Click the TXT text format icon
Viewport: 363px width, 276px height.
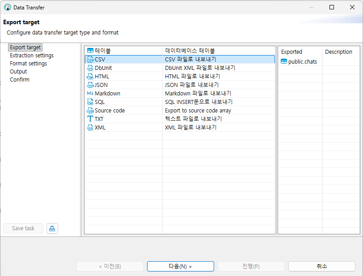click(x=90, y=119)
